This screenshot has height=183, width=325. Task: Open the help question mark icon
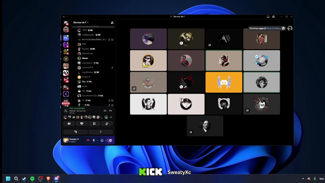click(x=273, y=17)
